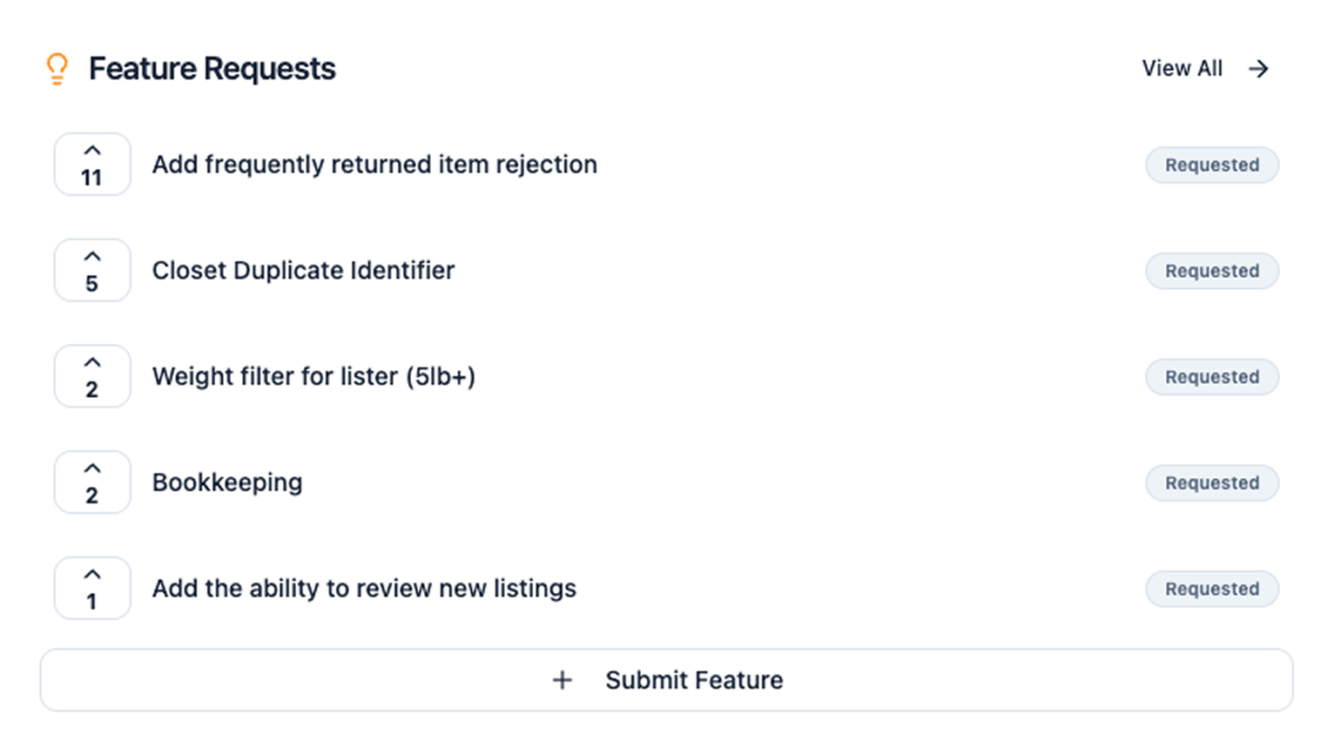Click Requested badge for frequently returned item rejection
Viewport: 1334px width, 748px height.
click(1211, 165)
